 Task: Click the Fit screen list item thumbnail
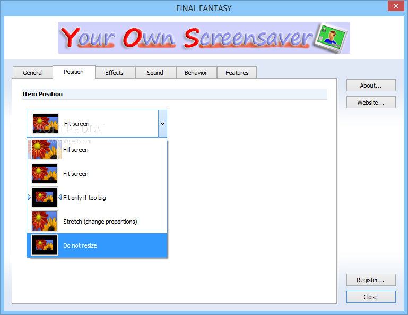(45, 174)
